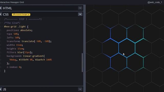Image resolution: width=164 pixels, height=92 pixels.
Task: Click the 'height: 15em;' code line
Action: pyautogui.click(x=15, y=49)
